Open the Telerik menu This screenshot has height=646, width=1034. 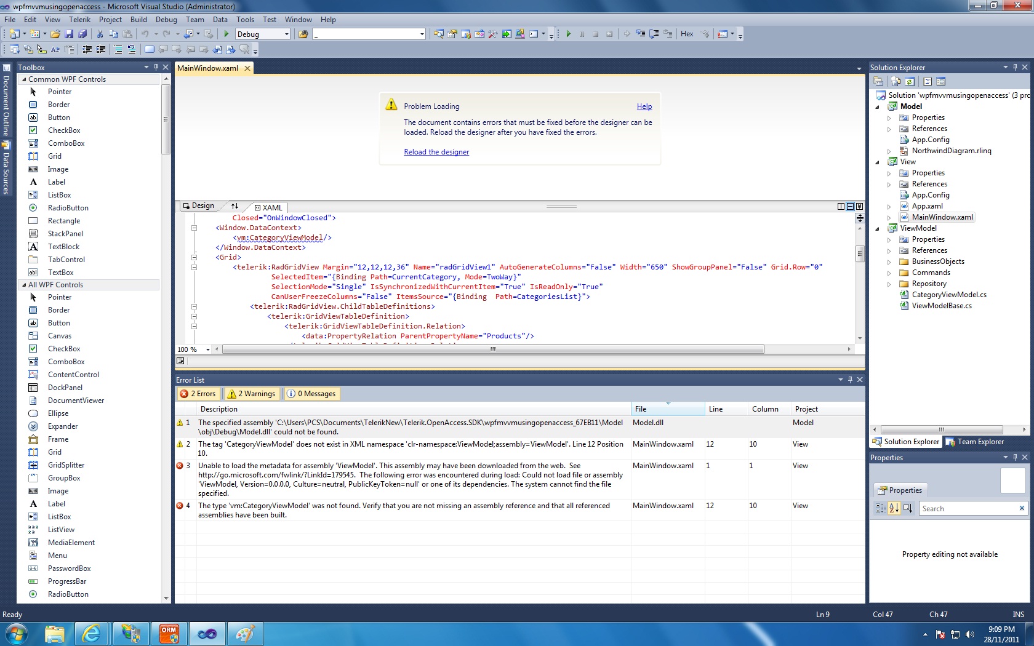pyautogui.click(x=79, y=20)
